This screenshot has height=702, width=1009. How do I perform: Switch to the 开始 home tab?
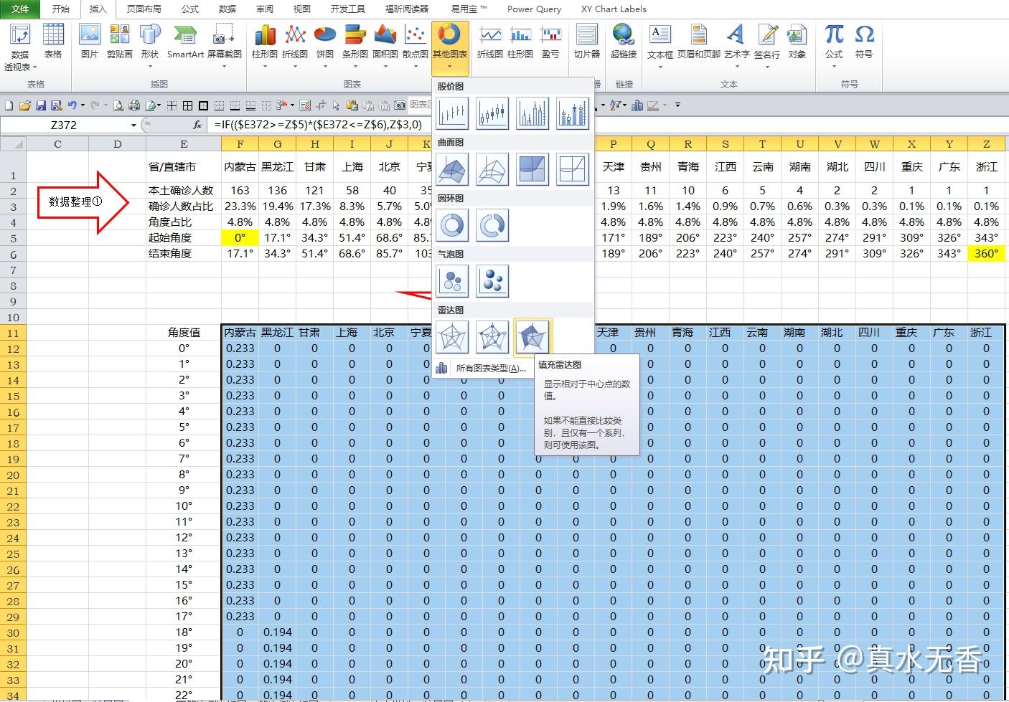click(x=61, y=9)
